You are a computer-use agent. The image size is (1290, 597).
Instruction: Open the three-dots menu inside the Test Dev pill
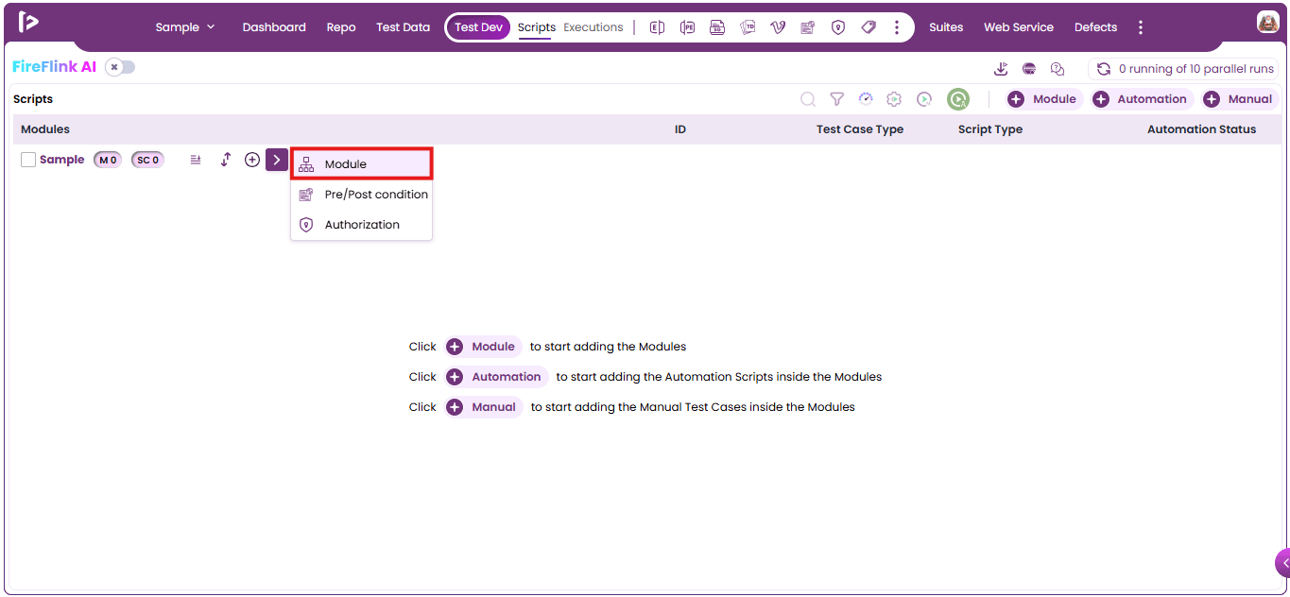coord(897,27)
